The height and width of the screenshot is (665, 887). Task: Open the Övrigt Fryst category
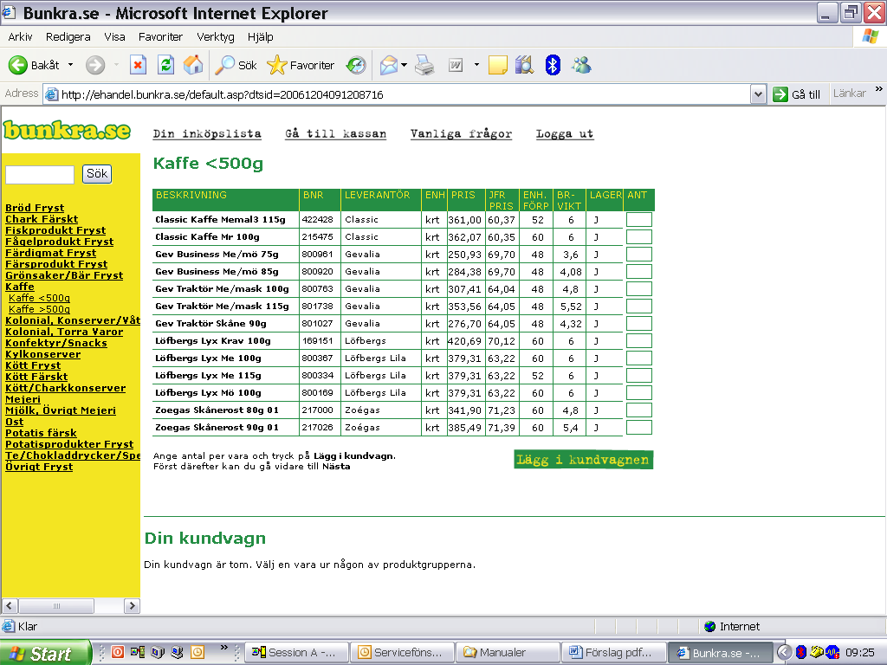coord(39,467)
